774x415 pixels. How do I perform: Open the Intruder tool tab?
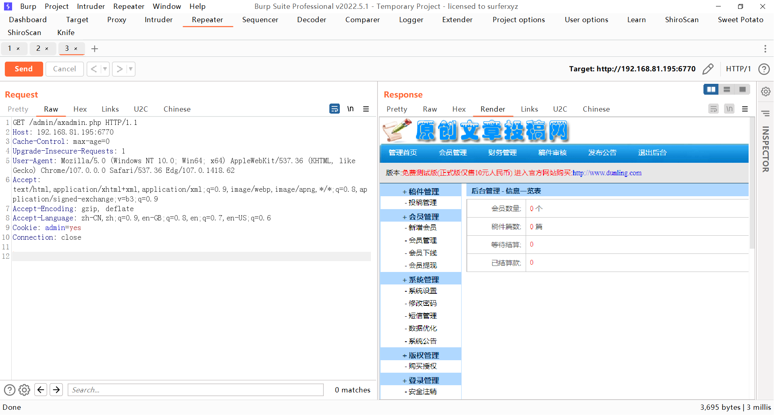158,20
